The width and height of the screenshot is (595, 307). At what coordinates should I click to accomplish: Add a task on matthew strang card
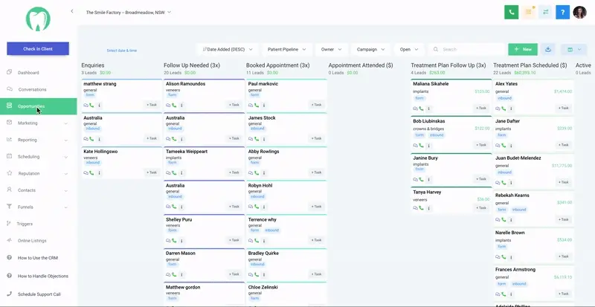pyautogui.click(x=152, y=105)
